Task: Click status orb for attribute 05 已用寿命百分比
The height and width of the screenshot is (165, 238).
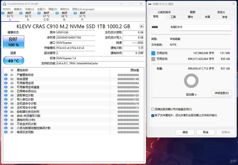Action: click(x=6, y=91)
